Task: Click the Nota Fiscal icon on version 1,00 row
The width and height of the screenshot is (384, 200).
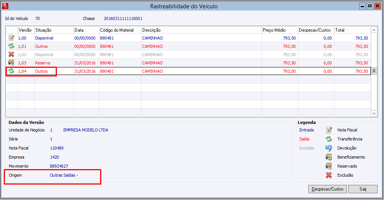Action: tap(11, 38)
